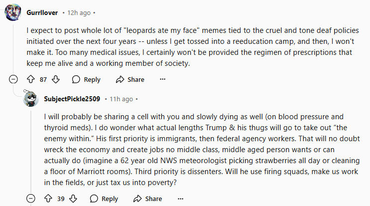Open Gurrllover's profile avatar
This screenshot has height=206, width=370.
point(13,12)
